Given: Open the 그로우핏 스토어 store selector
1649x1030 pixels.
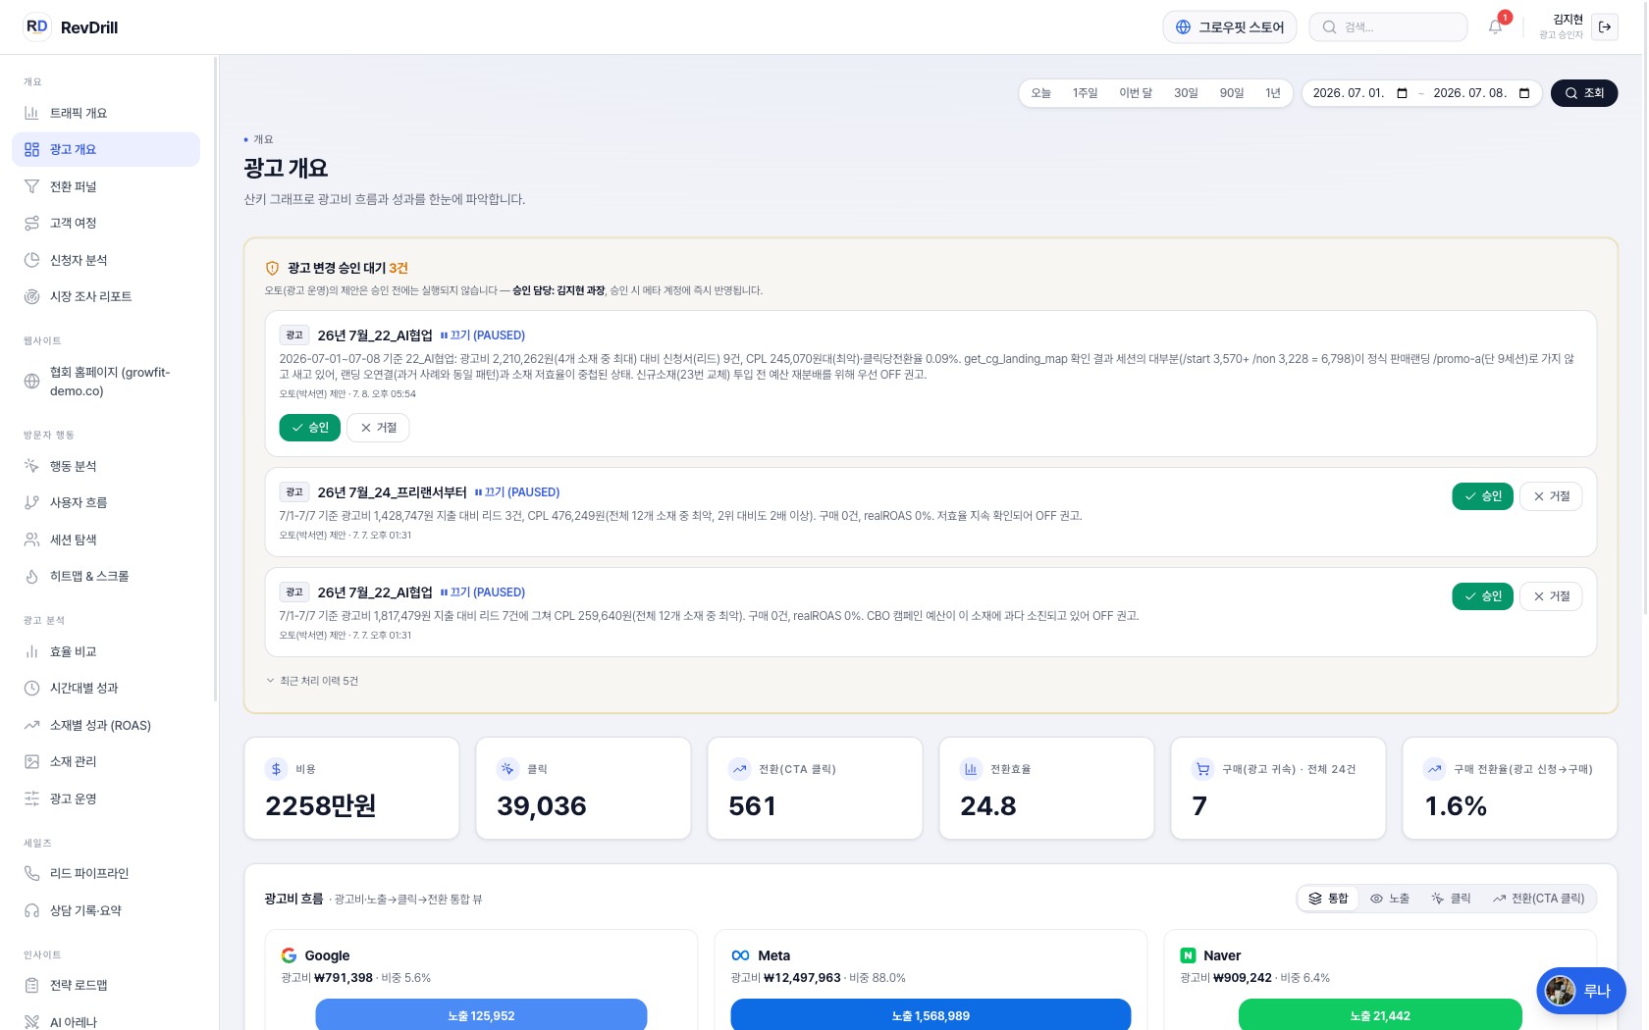Looking at the screenshot, I should point(1230,27).
